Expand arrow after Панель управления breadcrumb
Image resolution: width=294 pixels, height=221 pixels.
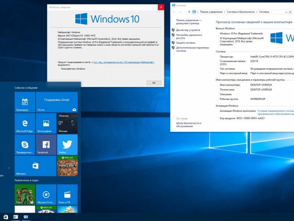click(x=225, y=12)
